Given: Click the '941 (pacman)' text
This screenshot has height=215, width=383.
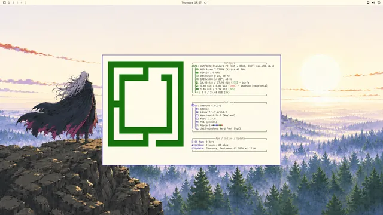Looking at the screenshot, I should (x=209, y=122).
